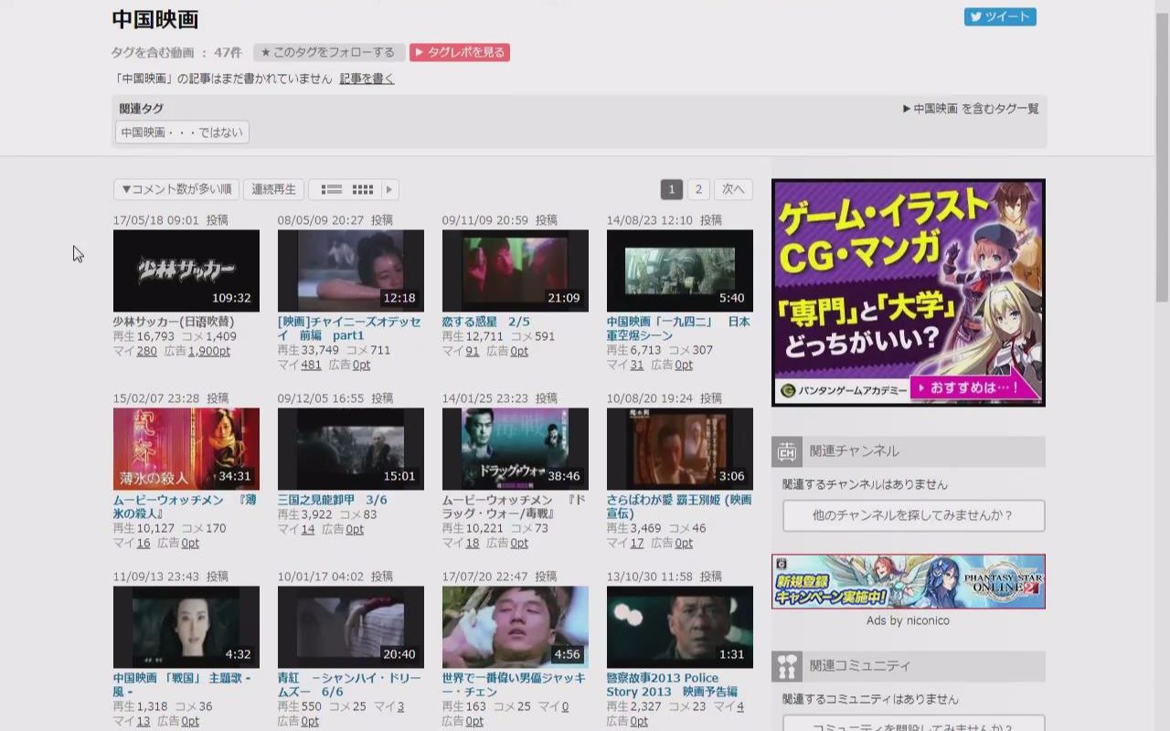Click mylist count 280 for 少林サッカー
The image size is (1170, 731).
click(x=146, y=351)
